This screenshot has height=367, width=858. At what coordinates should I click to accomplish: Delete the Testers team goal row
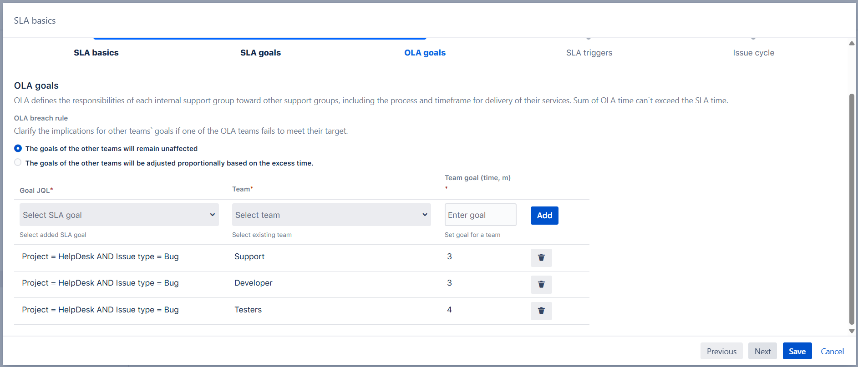[x=541, y=311]
